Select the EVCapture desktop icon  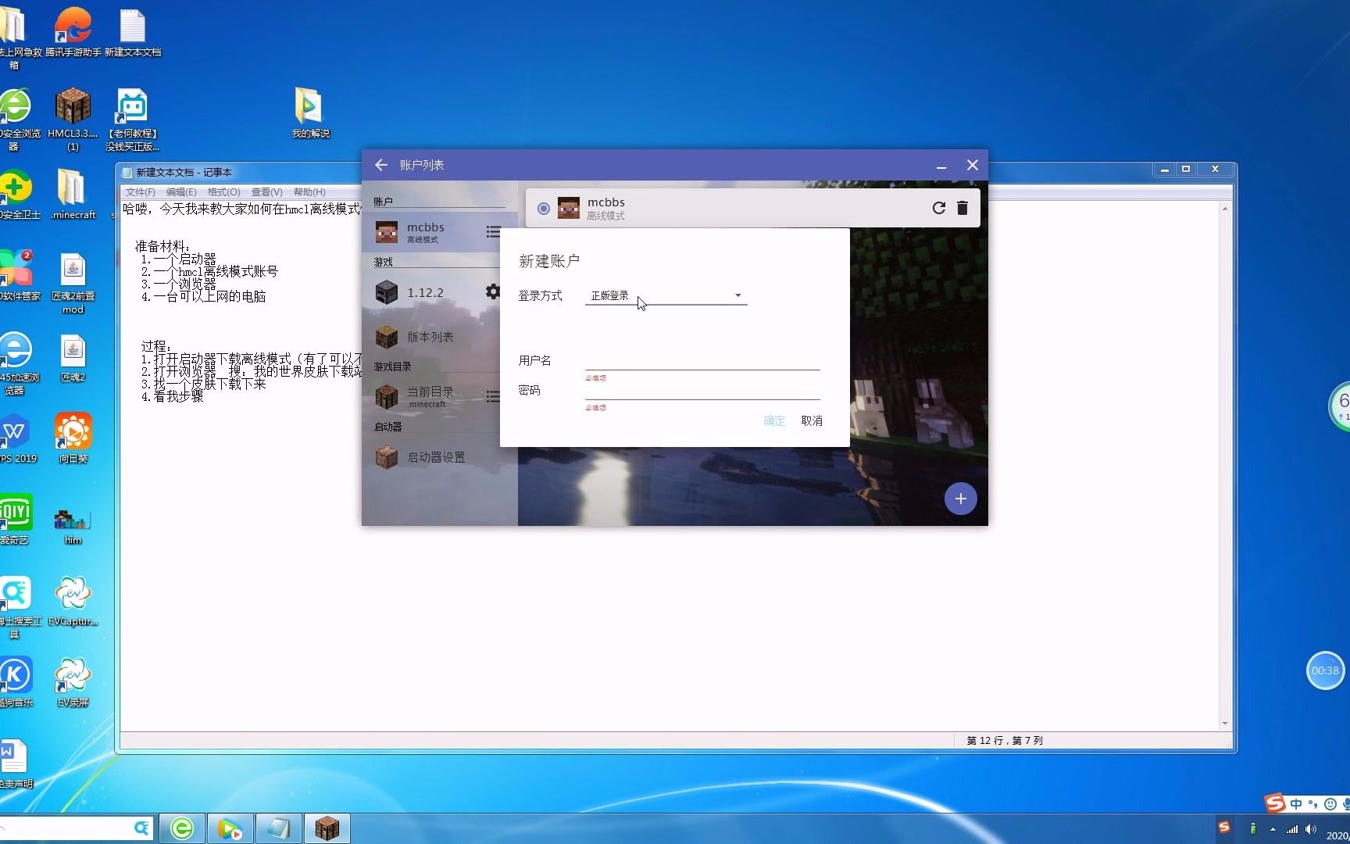point(73,600)
